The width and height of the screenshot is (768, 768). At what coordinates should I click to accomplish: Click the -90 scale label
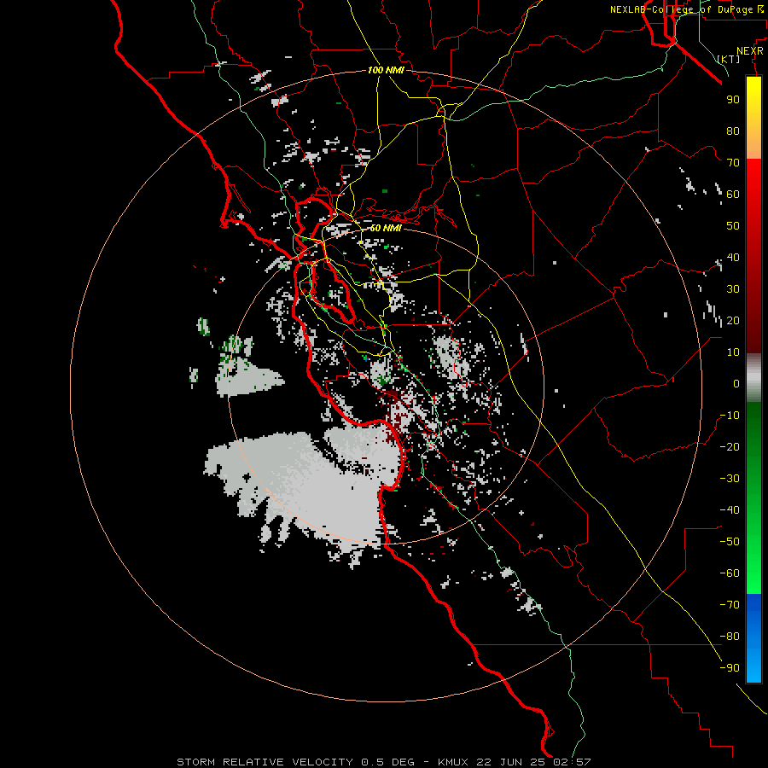[730, 668]
